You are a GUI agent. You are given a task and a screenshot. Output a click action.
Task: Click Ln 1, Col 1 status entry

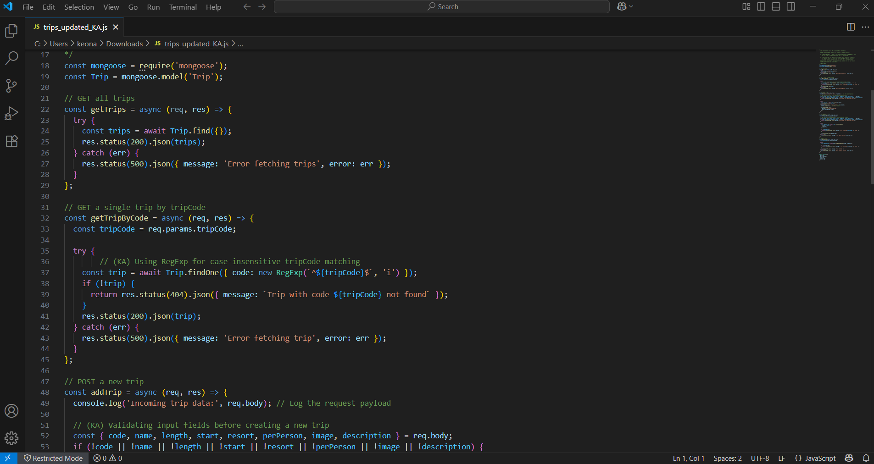[688, 458]
